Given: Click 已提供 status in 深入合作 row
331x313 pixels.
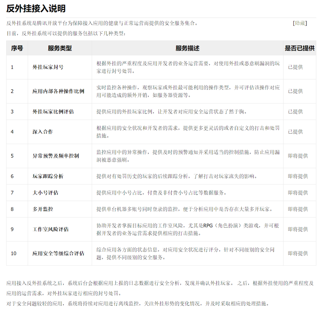Looking at the screenshot, I should point(295,132).
